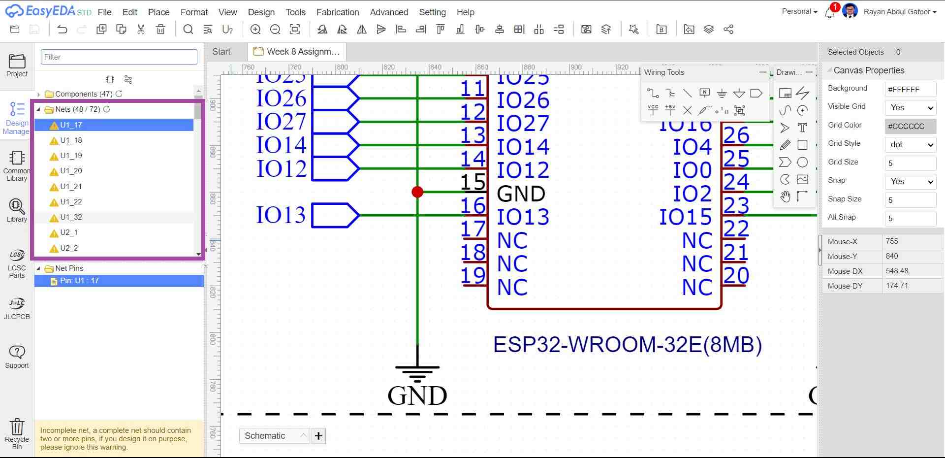
Task: Select the Wire tool in Wiring Tools
Action: [653, 93]
